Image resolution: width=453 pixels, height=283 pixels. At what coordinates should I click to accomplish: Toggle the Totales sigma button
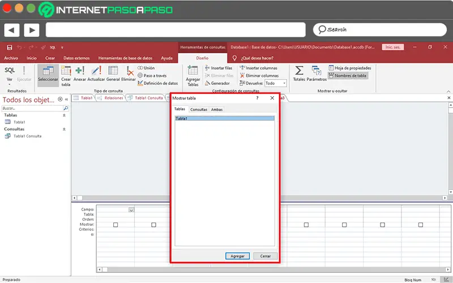click(x=299, y=74)
